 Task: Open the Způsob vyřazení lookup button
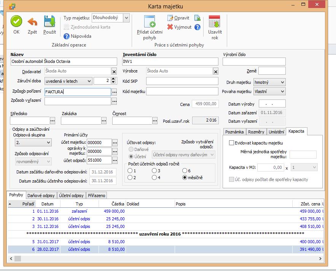click(115, 101)
